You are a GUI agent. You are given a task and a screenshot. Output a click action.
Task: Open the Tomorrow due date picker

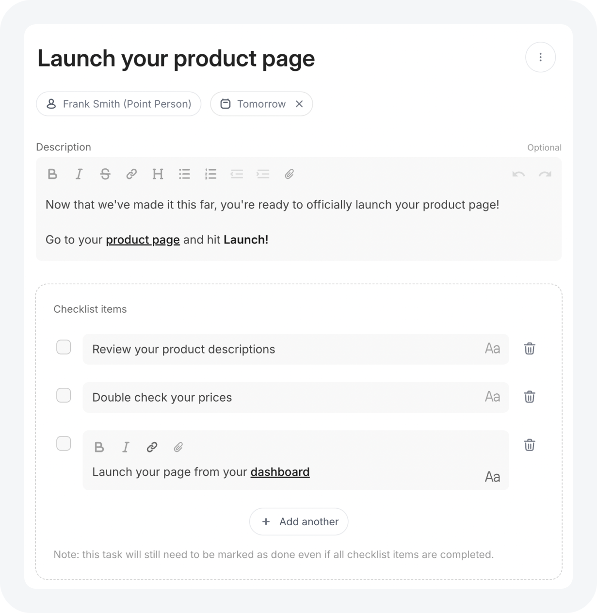[x=253, y=104]
